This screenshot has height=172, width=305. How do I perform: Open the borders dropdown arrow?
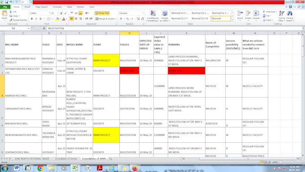pyautogui.click(x=52, y=19)
